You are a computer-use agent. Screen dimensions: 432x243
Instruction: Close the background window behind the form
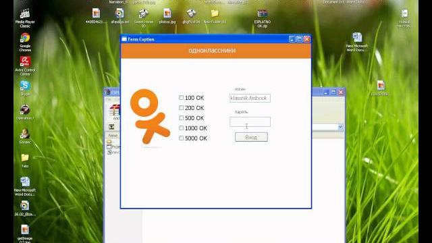click(341, 92)
